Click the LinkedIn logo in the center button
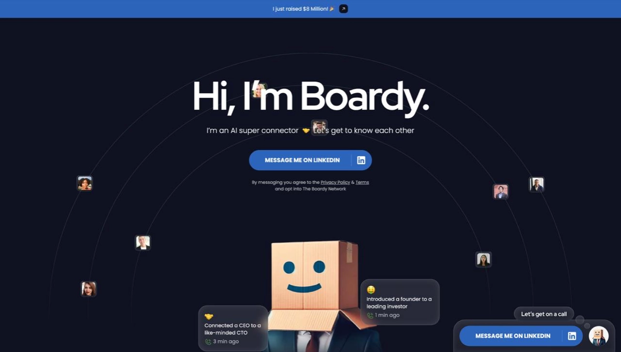The width and height of the screenshot is (621, 352). coord(361,160)
